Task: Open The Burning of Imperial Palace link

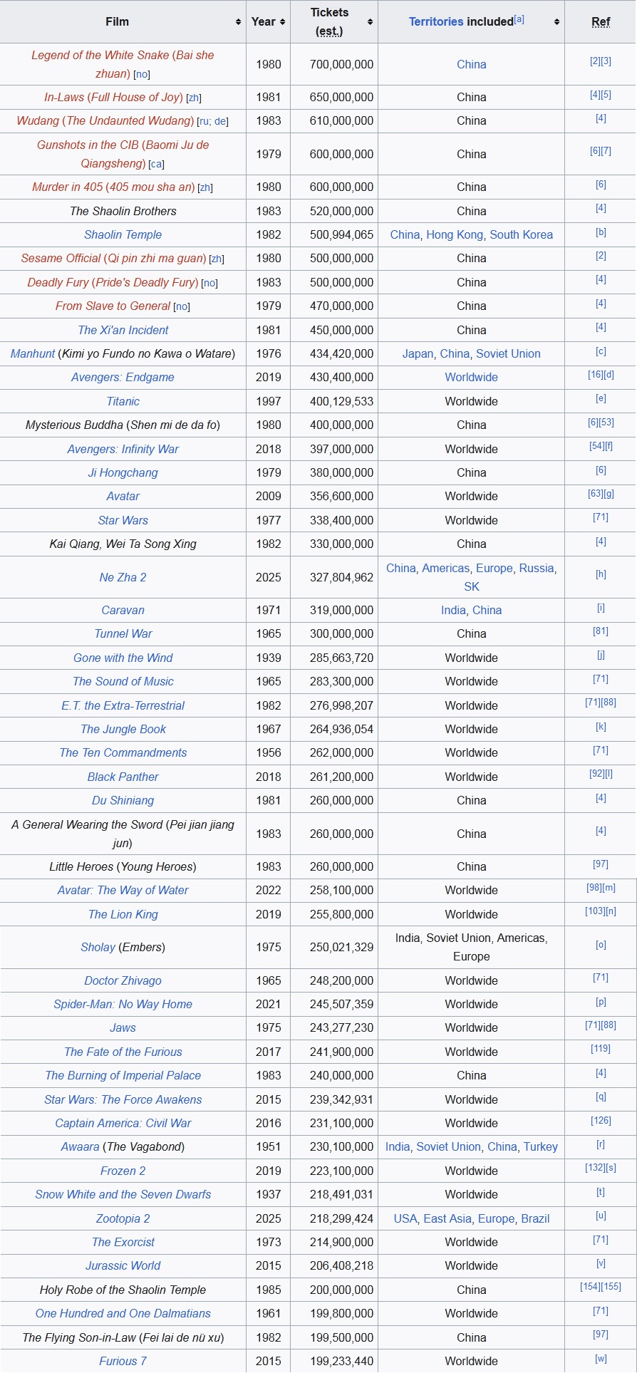Action: pos(123,1075)
